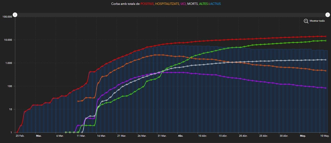This screenshot has height=143, width=331.
Task: Click the Abr. x-axis label
Action: click(x=180, y=136)
